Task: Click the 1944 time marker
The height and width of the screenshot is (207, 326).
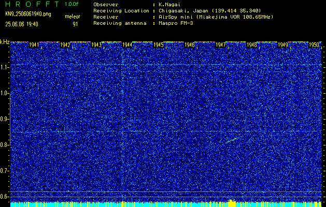Action: [x=127, y=45]
